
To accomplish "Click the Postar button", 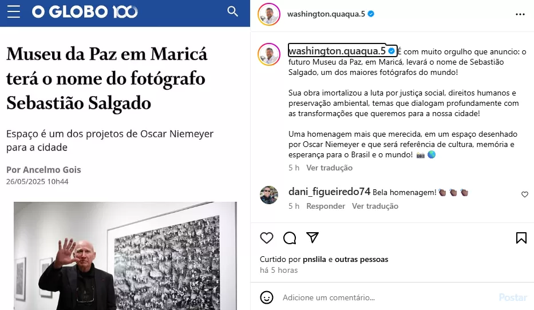I will pyautogui.click(x=513, y=297).
